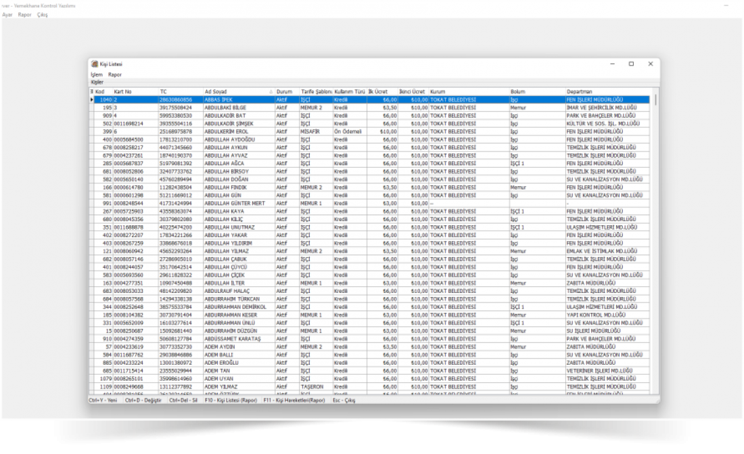744x454 pixels.
Task: Open the İşlem menu in Kişi Listesi
Action: click(x=96, y=74)
